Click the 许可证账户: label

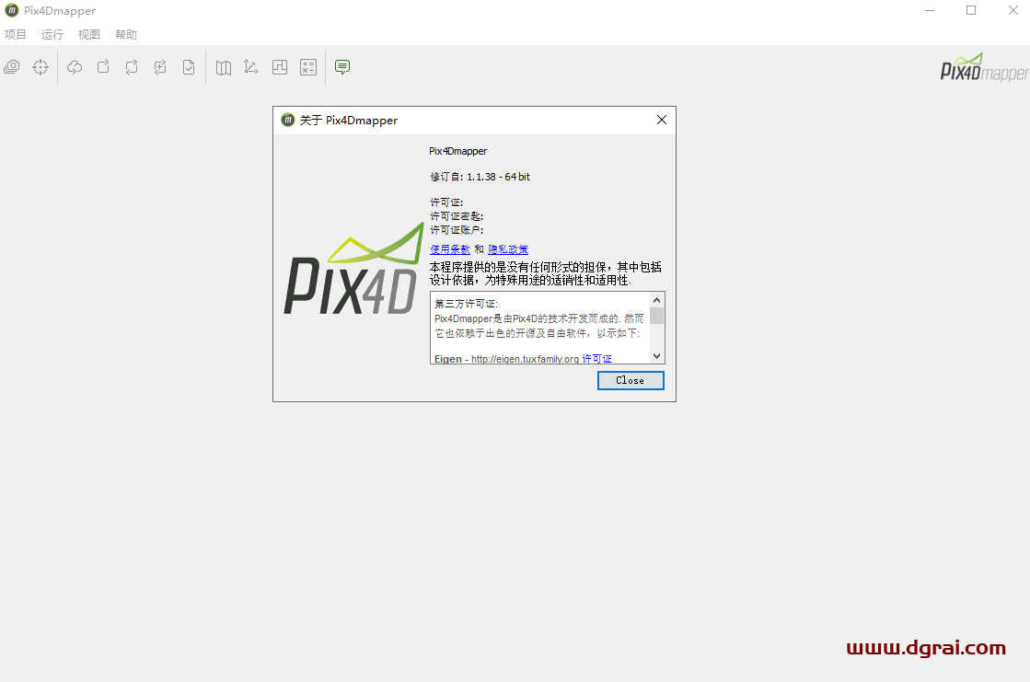tap(457, 230)
